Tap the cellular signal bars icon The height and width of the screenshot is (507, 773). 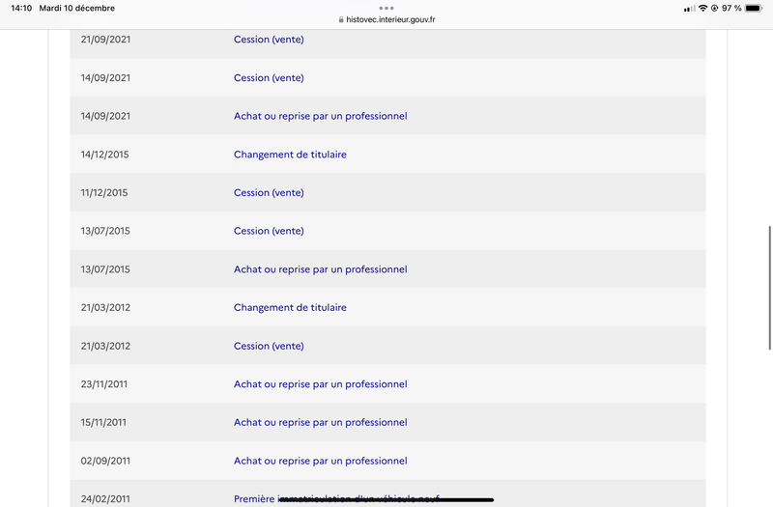click(x=690, y=9)
